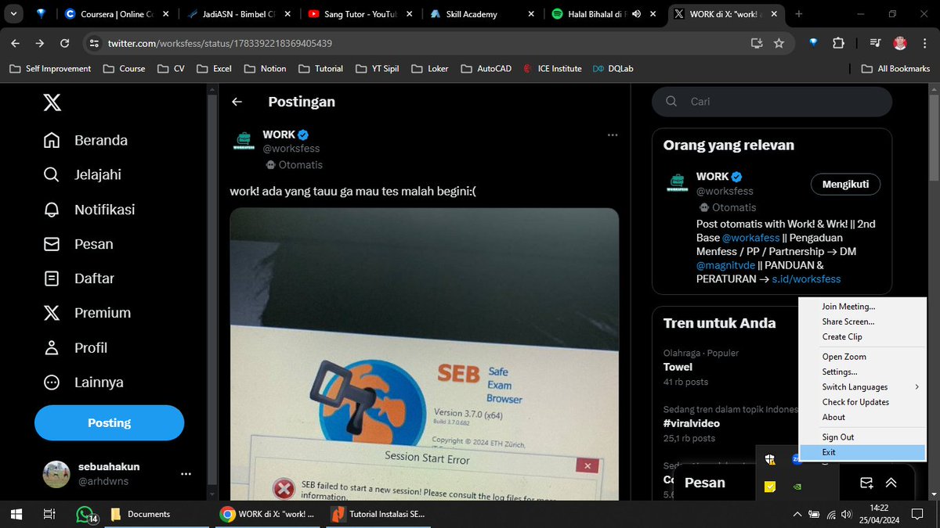Click the Windows Security tray icon

point(770,459)
